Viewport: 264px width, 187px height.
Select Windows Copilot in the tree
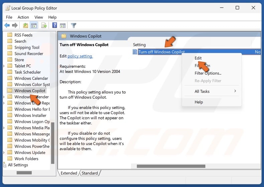click(30, 91)
